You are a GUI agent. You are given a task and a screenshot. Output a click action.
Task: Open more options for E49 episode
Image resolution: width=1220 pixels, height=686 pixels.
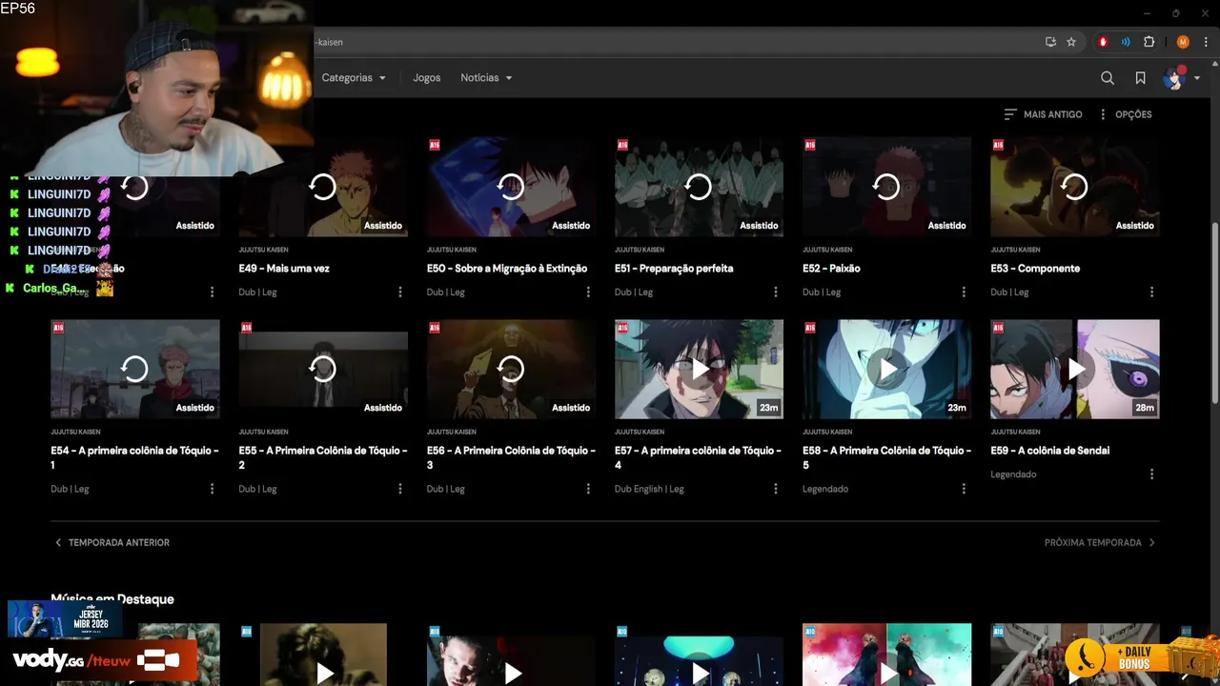(399, 292)
